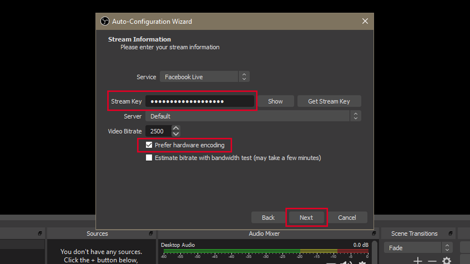The image size is (470, 264).
Task: Click the Fade dropdown arrow stepper
Action: coord(447,247)
